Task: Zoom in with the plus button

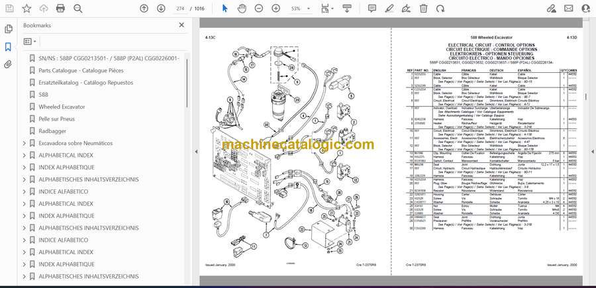Action: (x=276, y=9)
